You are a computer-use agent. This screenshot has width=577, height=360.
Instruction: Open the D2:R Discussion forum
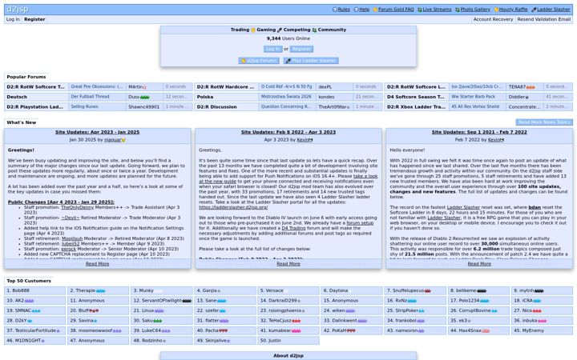click(x=216, y=107)
